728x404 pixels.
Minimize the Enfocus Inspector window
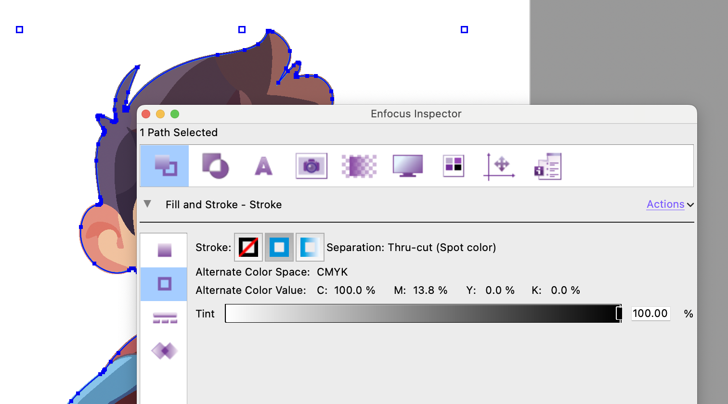coord(160,114)
